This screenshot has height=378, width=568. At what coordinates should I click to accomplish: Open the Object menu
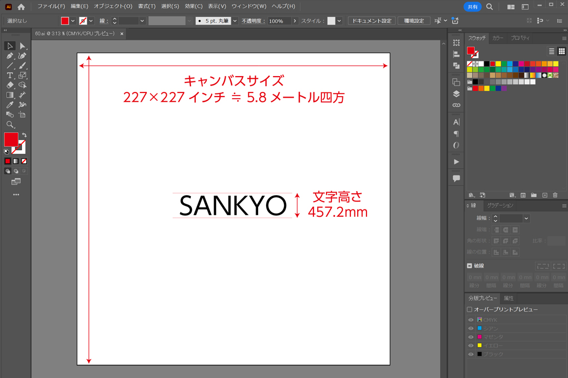click(113, 6)
